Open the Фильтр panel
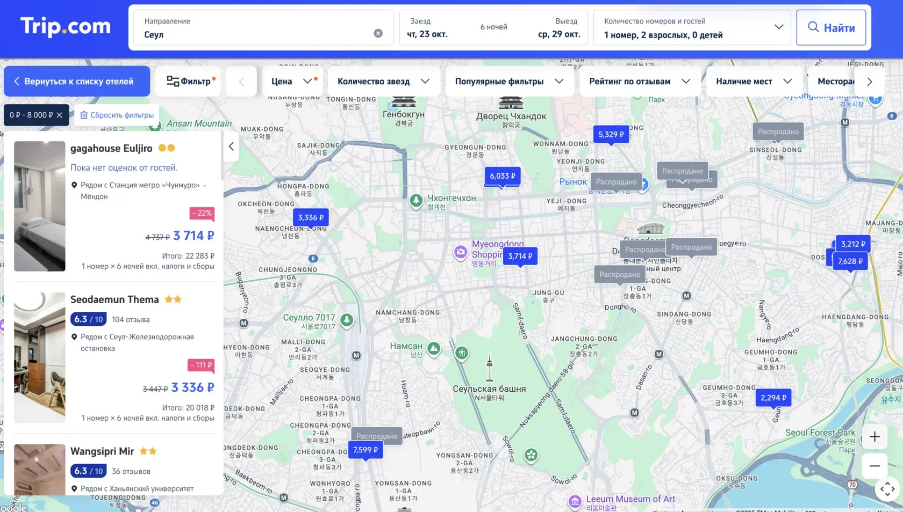The height and width of the screenshot is (512, 903). click(x=188, y=82)
